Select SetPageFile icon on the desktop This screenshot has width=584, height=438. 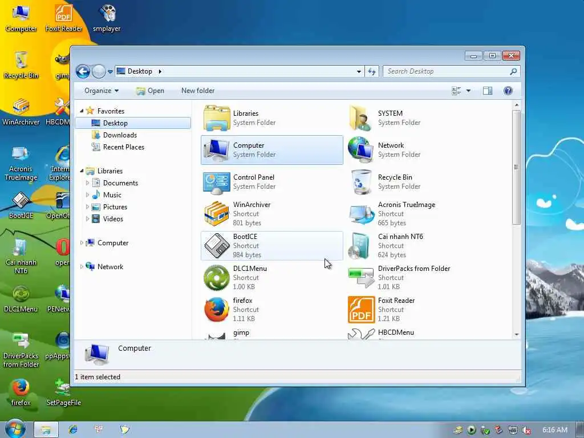tap(64, 392)
